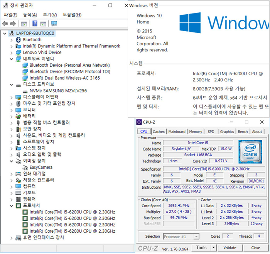
Task: Click the Validate button in CPU-Z
Action: [x=230, y=248]
